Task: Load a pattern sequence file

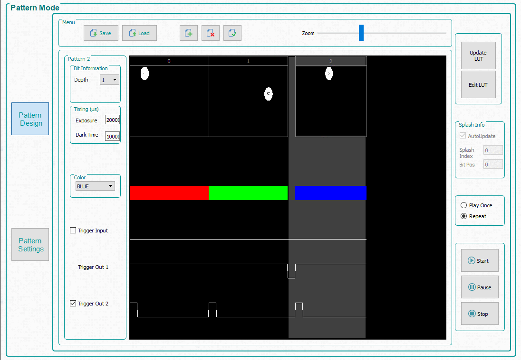Action: 139,33
